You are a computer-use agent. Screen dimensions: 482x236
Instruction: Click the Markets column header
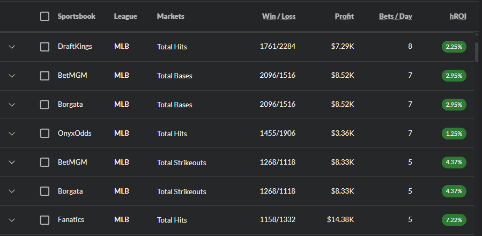point(170,16)
